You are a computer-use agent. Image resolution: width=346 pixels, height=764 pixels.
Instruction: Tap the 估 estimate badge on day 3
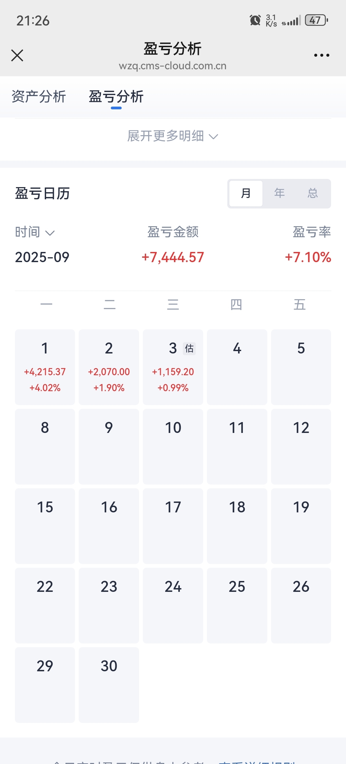click(x=189, y=348)
